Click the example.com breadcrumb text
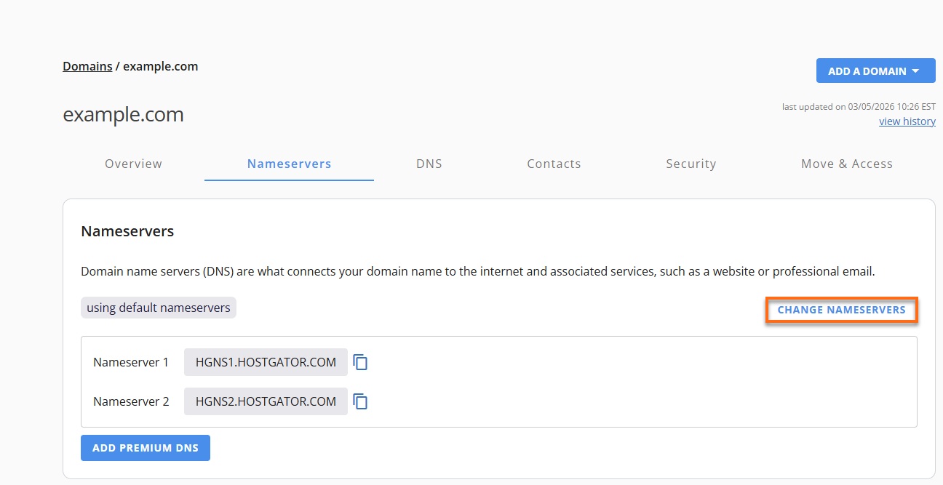The height and width of the screenshot is (485, 943). click(161, 66)
